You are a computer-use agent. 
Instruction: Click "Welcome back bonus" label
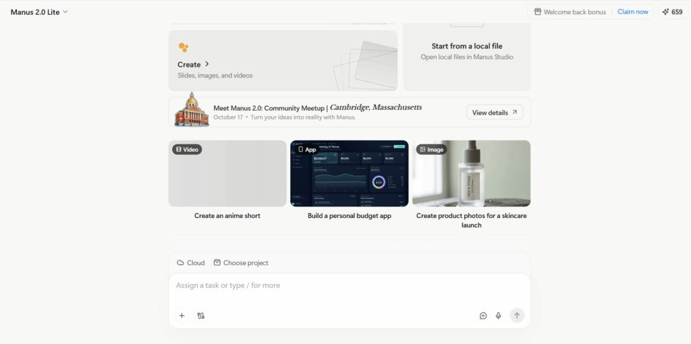(x=575, y=12)
